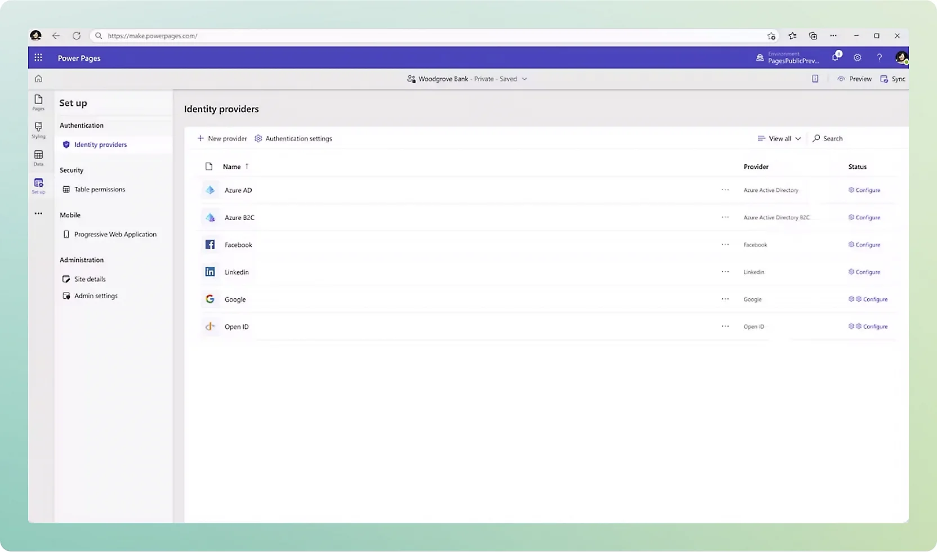Click the browser profile avatar icon

[35, 35]
